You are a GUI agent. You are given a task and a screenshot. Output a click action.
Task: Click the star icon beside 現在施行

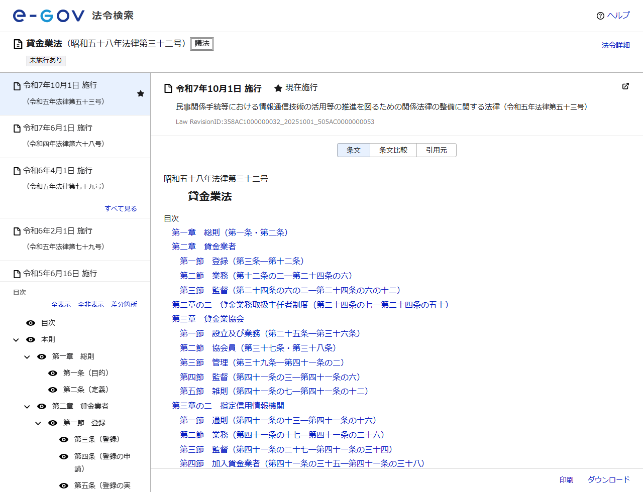[278, 88]
